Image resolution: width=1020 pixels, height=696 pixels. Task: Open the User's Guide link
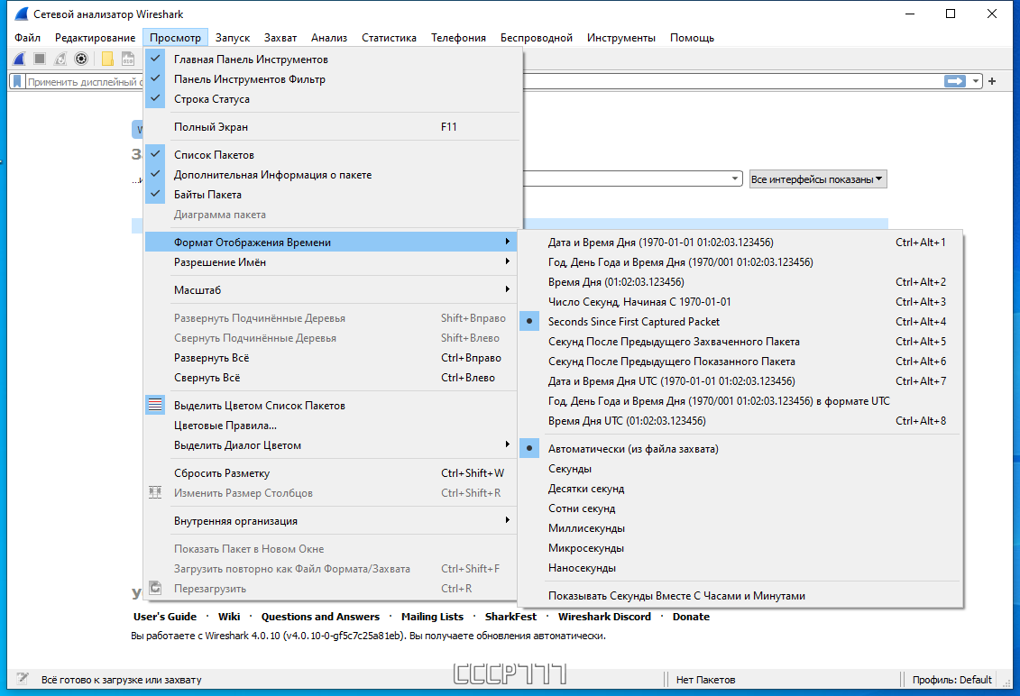(x=164, y=617)
